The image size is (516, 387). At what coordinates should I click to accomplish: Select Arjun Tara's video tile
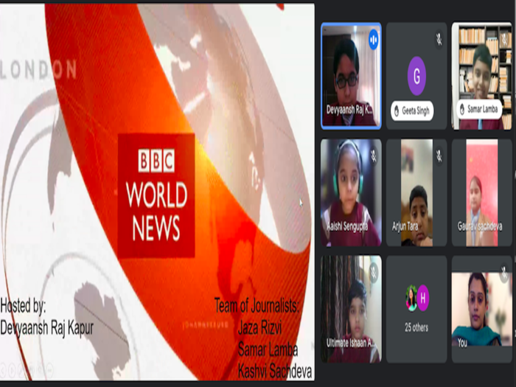416,192
